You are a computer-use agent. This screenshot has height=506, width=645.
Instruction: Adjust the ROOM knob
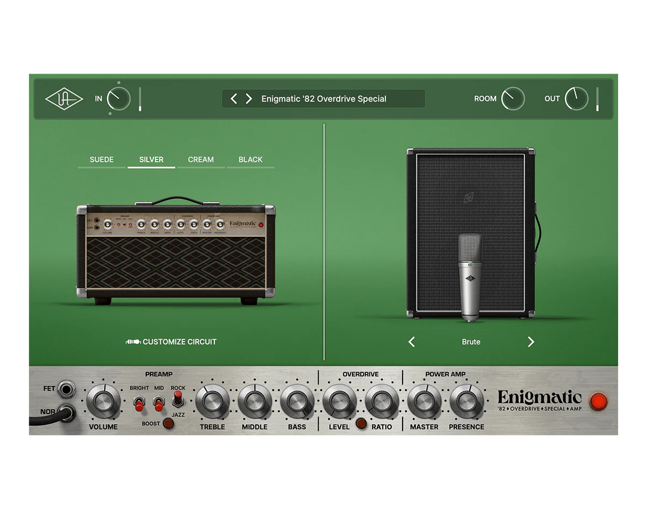pyautogui.click(x=513, y=99)
